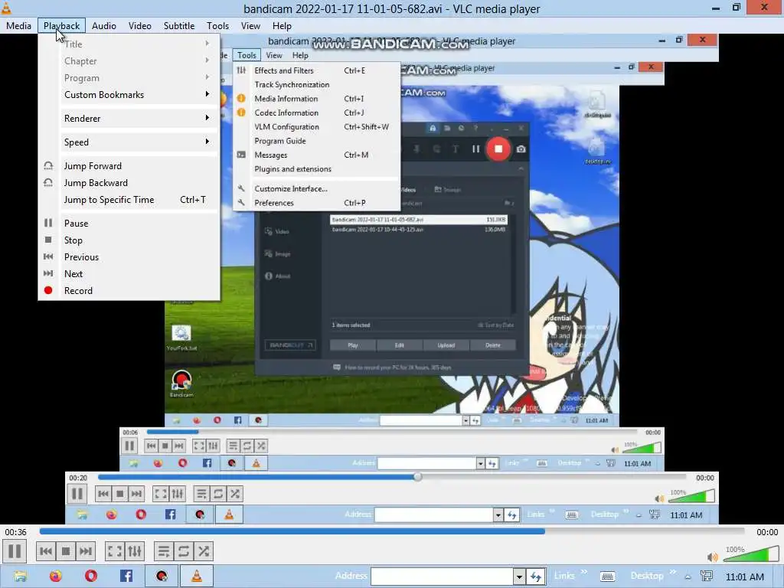784x588 pixels.
Task: Open the Desktop toolbar on the real taskbar
Action: (x=647, y=576)
